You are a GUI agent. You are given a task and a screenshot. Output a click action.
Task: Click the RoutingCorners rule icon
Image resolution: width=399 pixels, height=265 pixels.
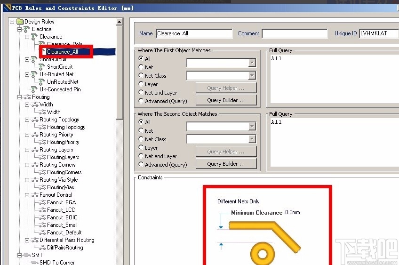[42, 172]
